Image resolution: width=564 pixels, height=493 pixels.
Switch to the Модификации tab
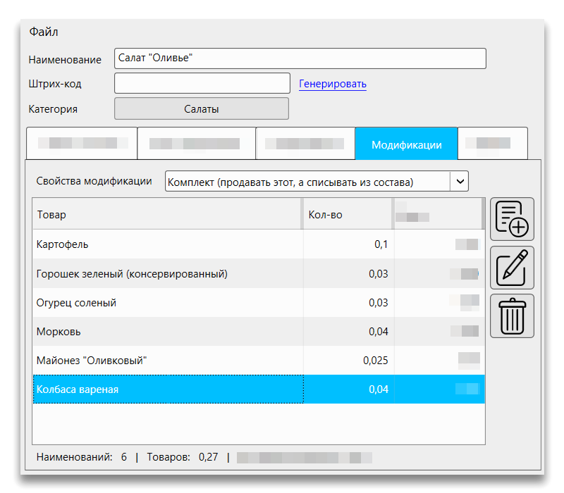[406, 144]
